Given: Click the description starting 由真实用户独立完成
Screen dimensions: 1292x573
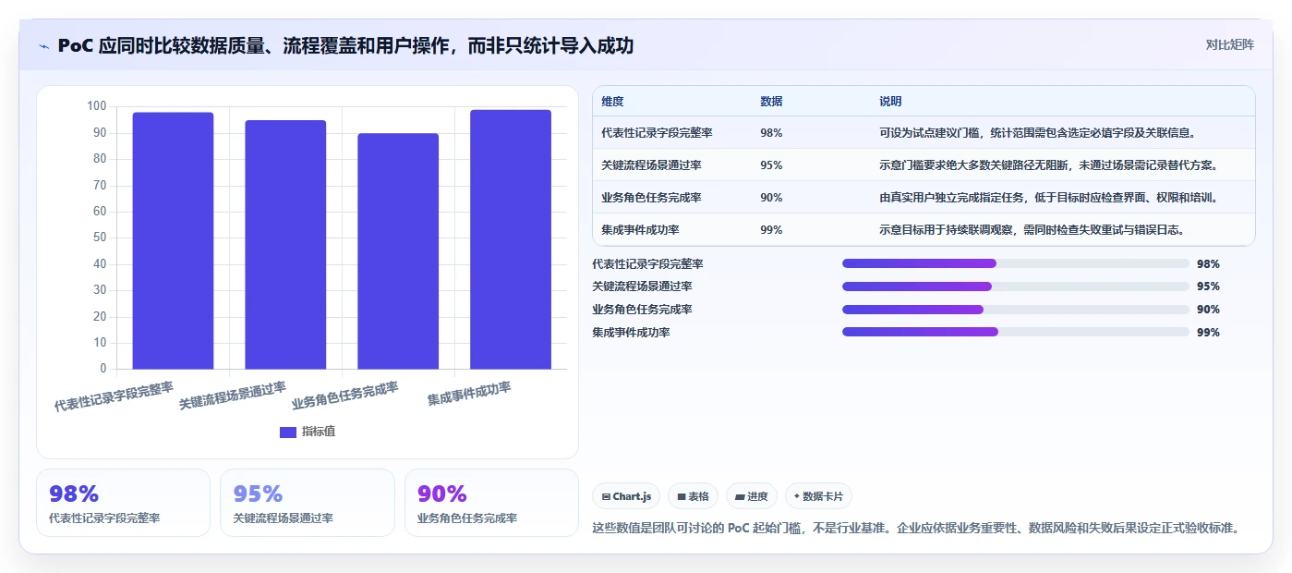Looking at the screenshot, I should coord(1048,197).
